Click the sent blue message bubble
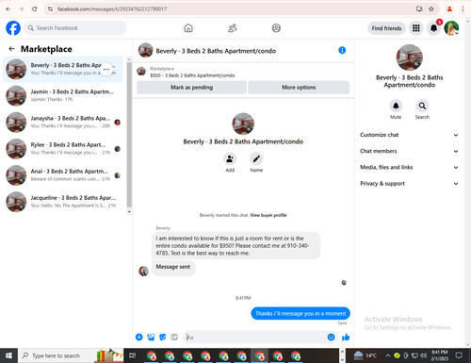Screen dimensions: 471x363 tap(300, 313)
